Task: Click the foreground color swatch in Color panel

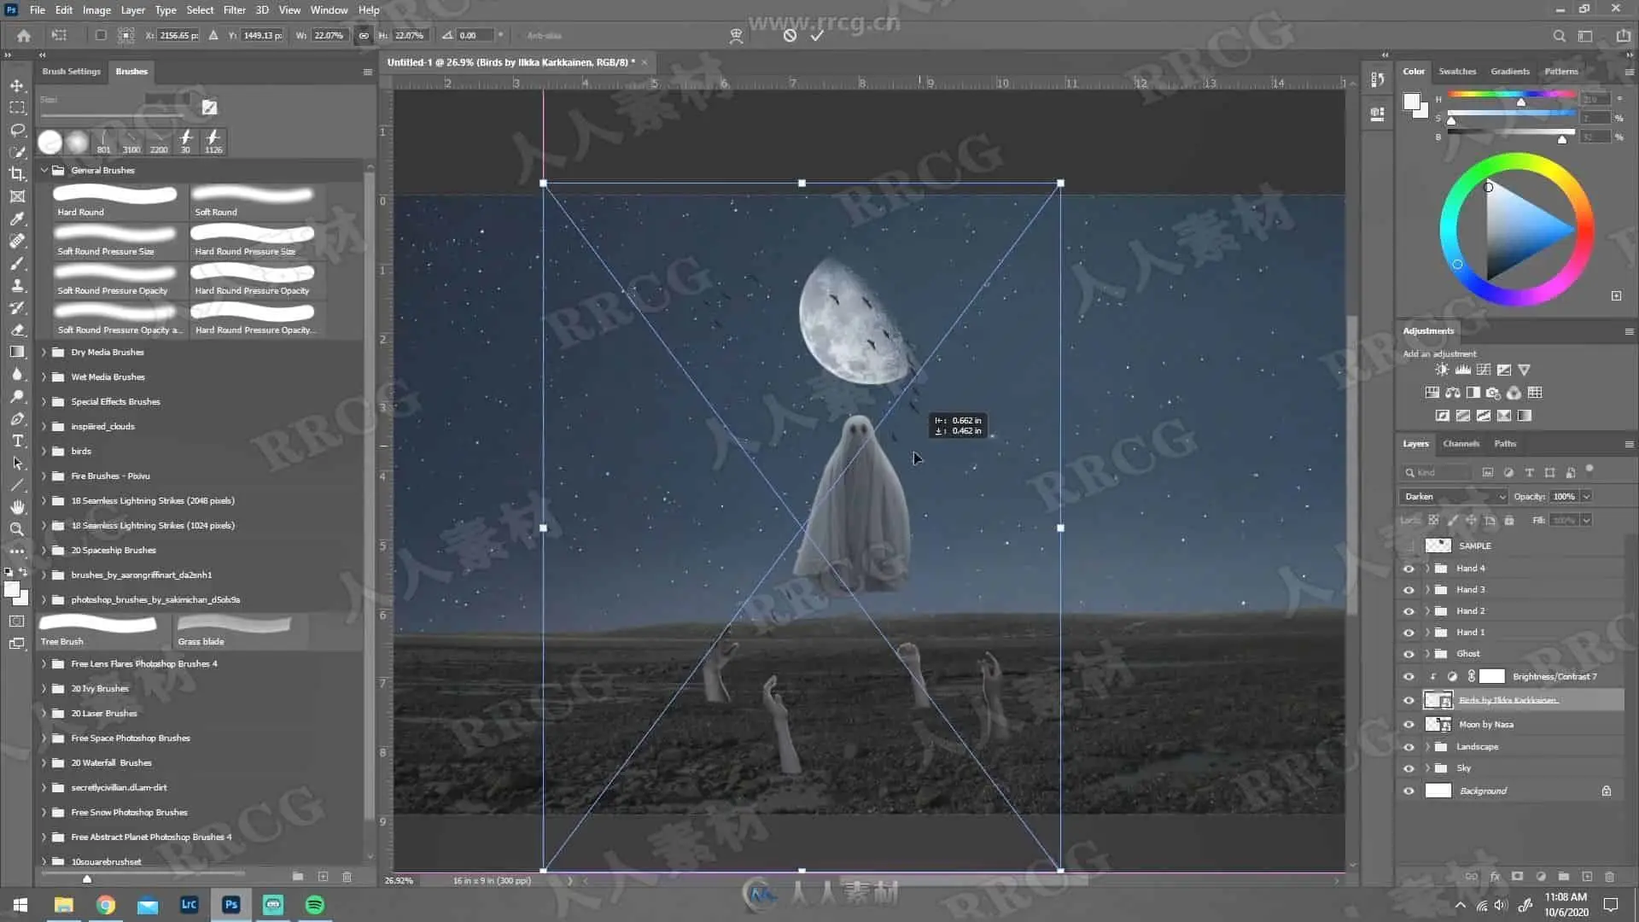Action: coord(1411,102)
